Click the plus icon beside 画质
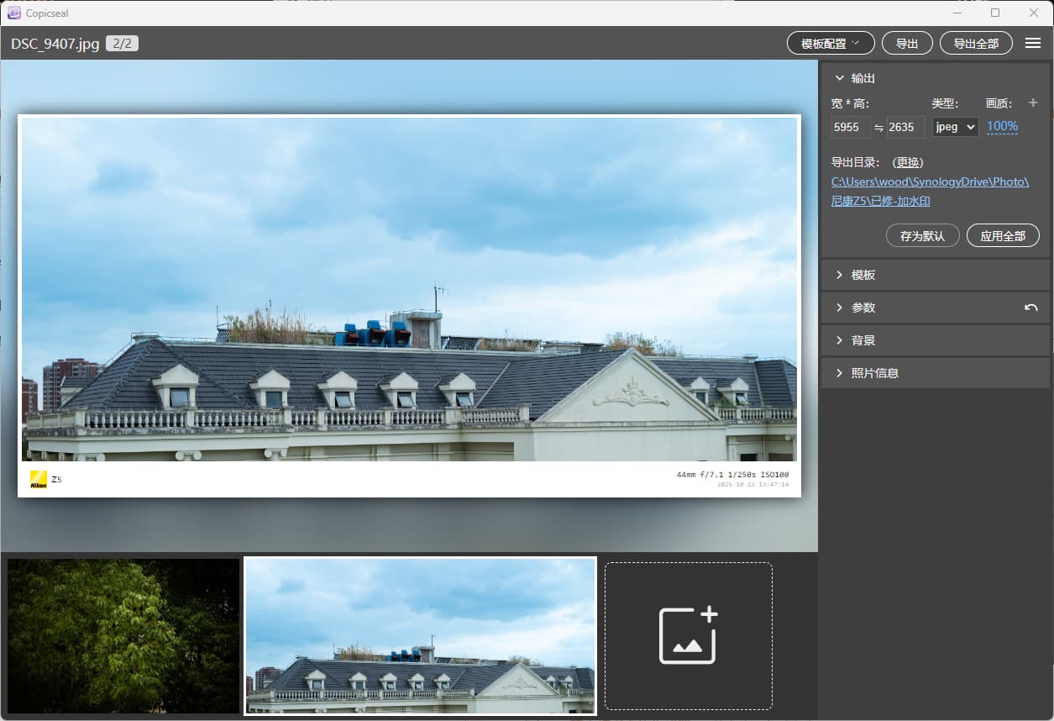The image size is (1054, 721). pyautogui.click(x=1033, y=103)
